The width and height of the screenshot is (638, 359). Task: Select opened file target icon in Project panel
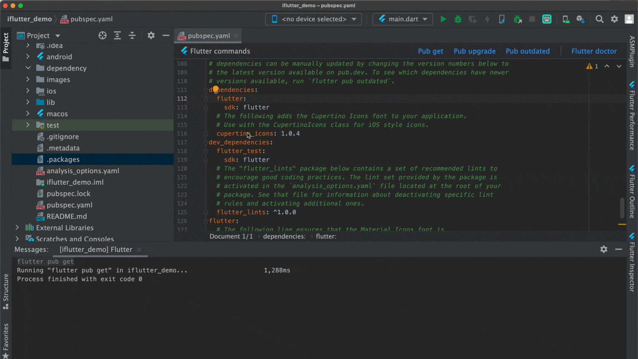click(103, 35)
